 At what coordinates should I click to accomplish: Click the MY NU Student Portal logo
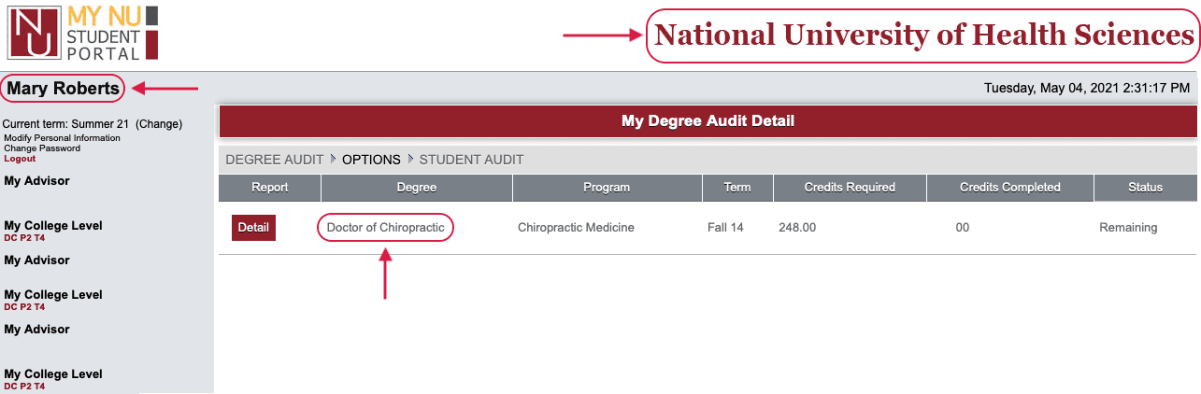pyautogui.click(x=82, y=32)
